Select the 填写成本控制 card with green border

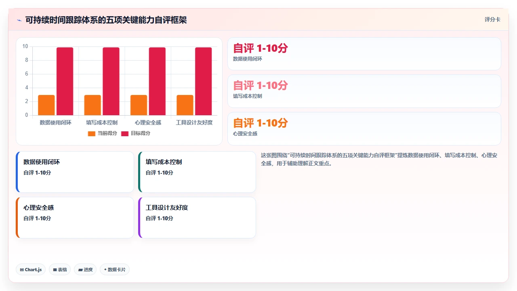[x=197, y=172]
